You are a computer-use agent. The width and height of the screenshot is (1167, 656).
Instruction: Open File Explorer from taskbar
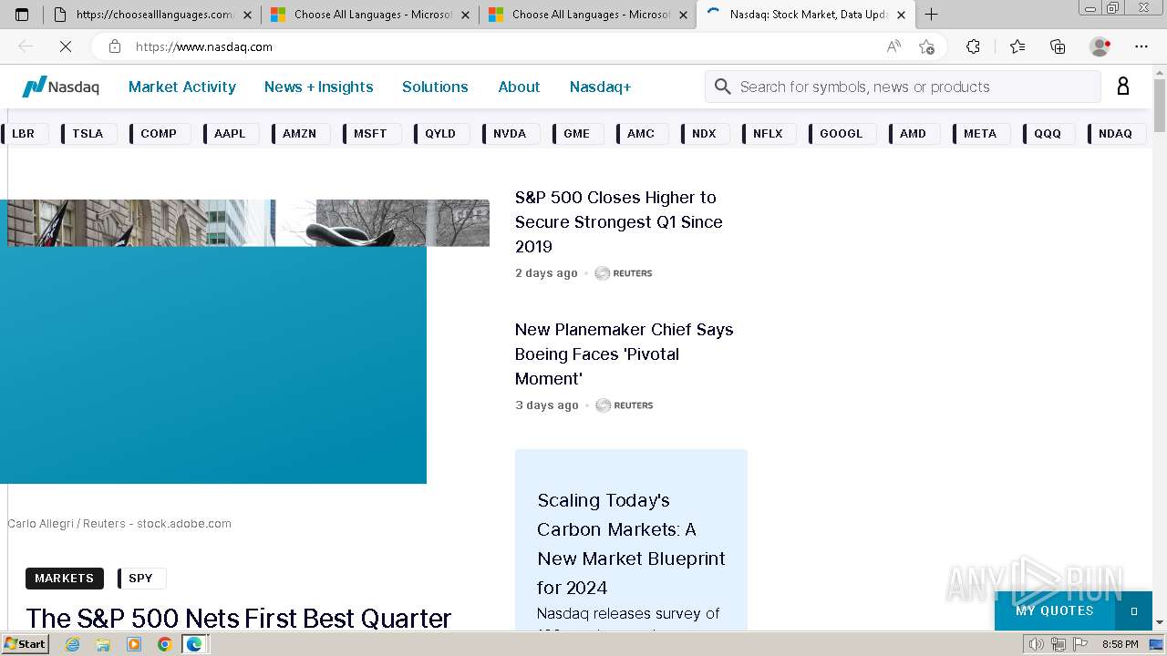103,644
